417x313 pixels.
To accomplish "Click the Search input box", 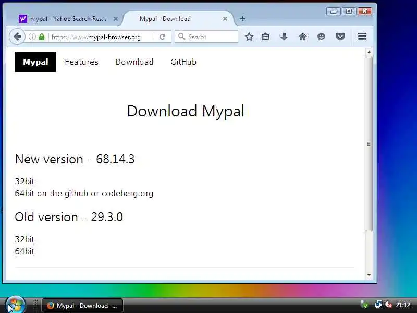I will (206, 37).
